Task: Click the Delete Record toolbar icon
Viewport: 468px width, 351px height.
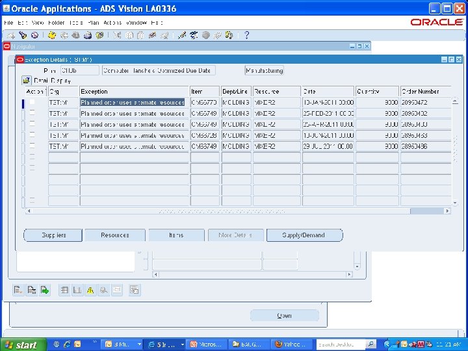Action: tap(164, 36)
